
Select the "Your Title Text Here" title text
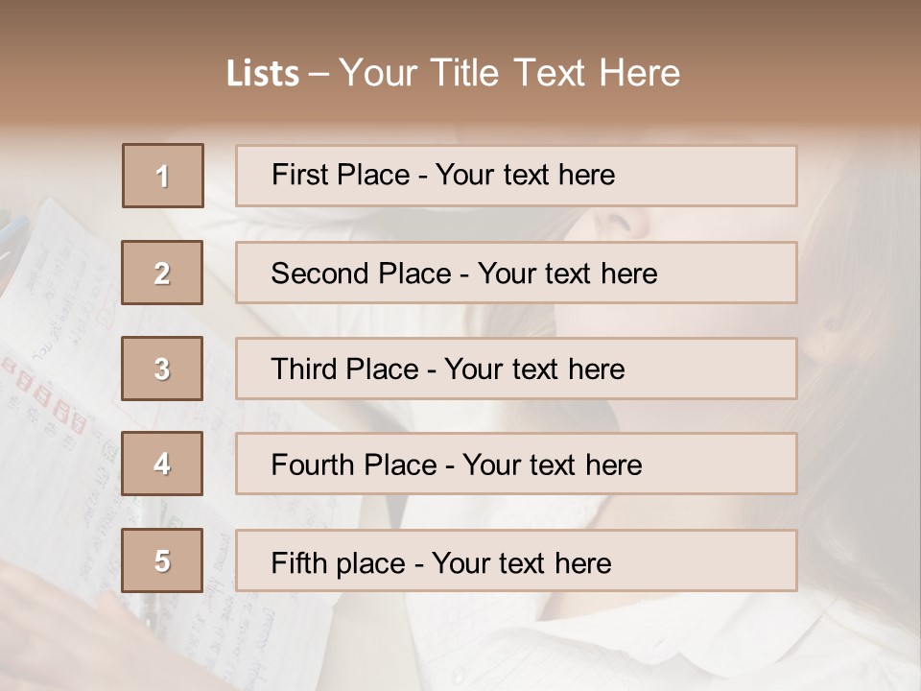tap(509, 73)
